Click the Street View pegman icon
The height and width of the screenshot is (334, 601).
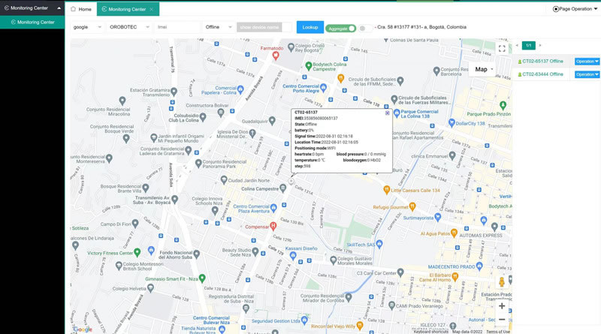[x=501, y=282]
